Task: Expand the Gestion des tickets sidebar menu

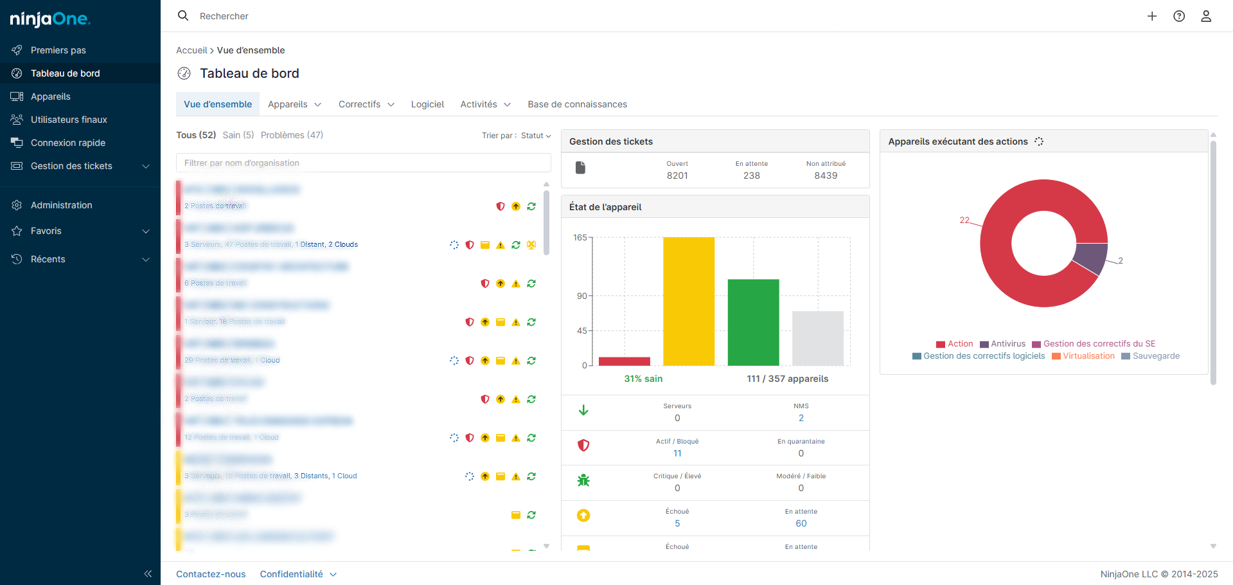Action: pyautogui.click(x=146, y=166)
